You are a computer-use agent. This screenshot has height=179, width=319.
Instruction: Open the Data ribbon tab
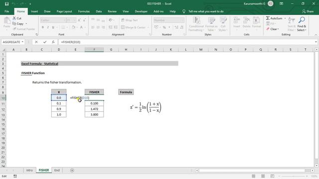(x=99, y=11)
